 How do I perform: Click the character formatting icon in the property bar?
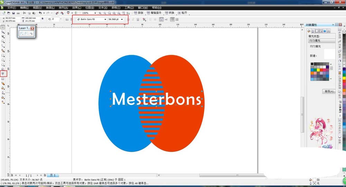pos(161,19)
